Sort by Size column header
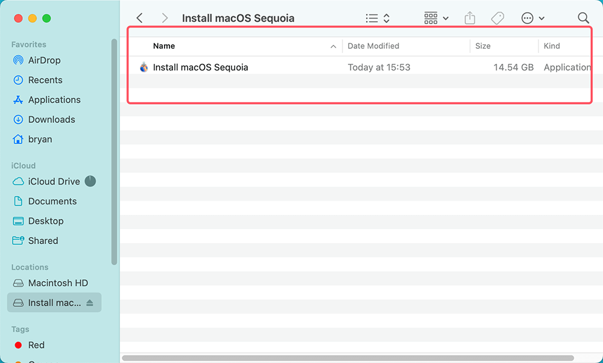This screenshot has height=363, width=603. pos(482,46)
